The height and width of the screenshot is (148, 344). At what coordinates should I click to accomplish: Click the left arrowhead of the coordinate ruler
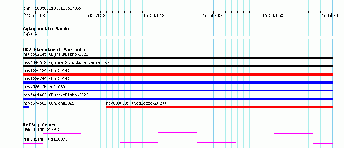coord(24,12)
